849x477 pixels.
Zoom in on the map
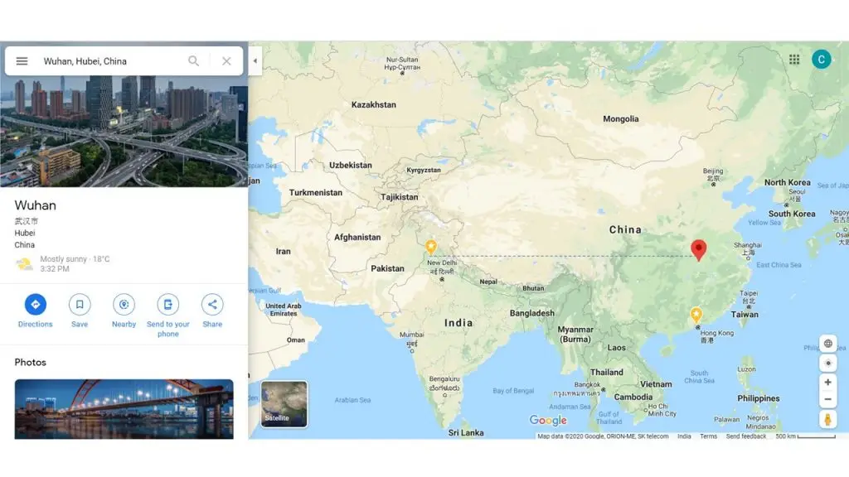tap(827, 383)
